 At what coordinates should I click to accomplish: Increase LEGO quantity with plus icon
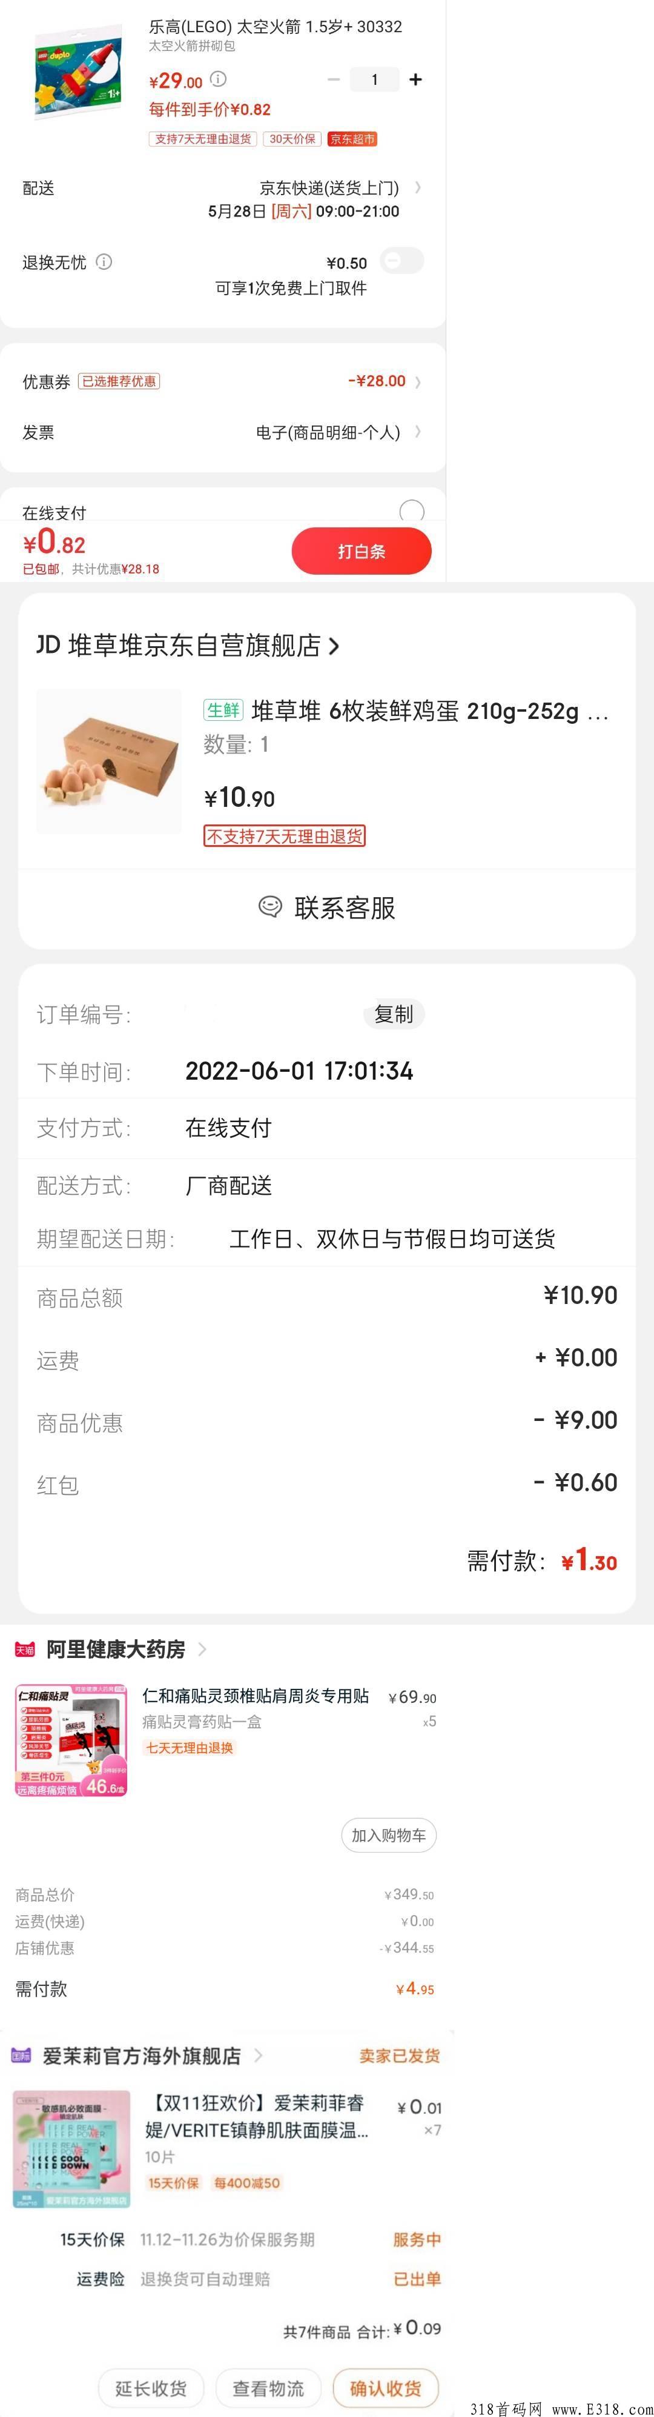click(x=415, y=80)
